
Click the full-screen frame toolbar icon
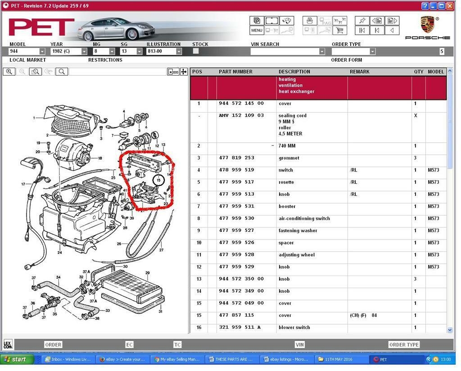click(271, 21)
